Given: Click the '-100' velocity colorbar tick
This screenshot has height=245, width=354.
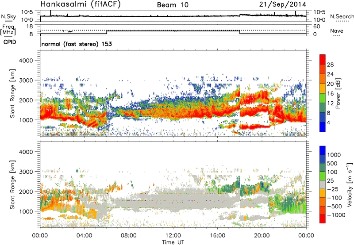Looking at the screenshot, I should click(335, 198).
